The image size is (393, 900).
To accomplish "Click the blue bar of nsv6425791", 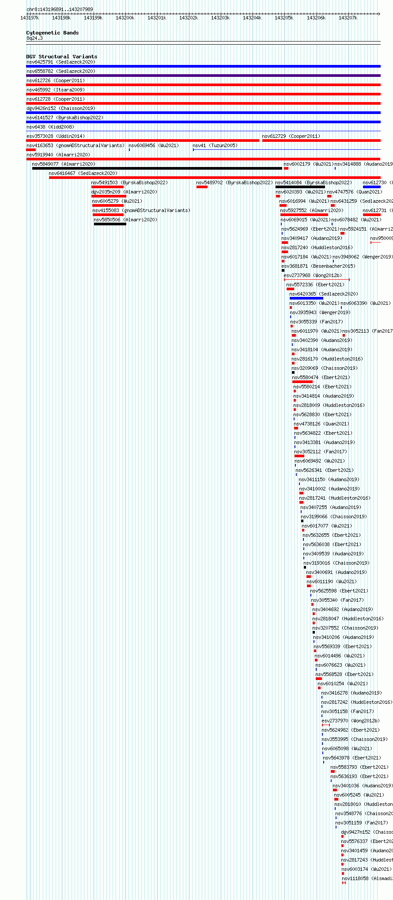I will pyautogui.click(x=203, y=66).
